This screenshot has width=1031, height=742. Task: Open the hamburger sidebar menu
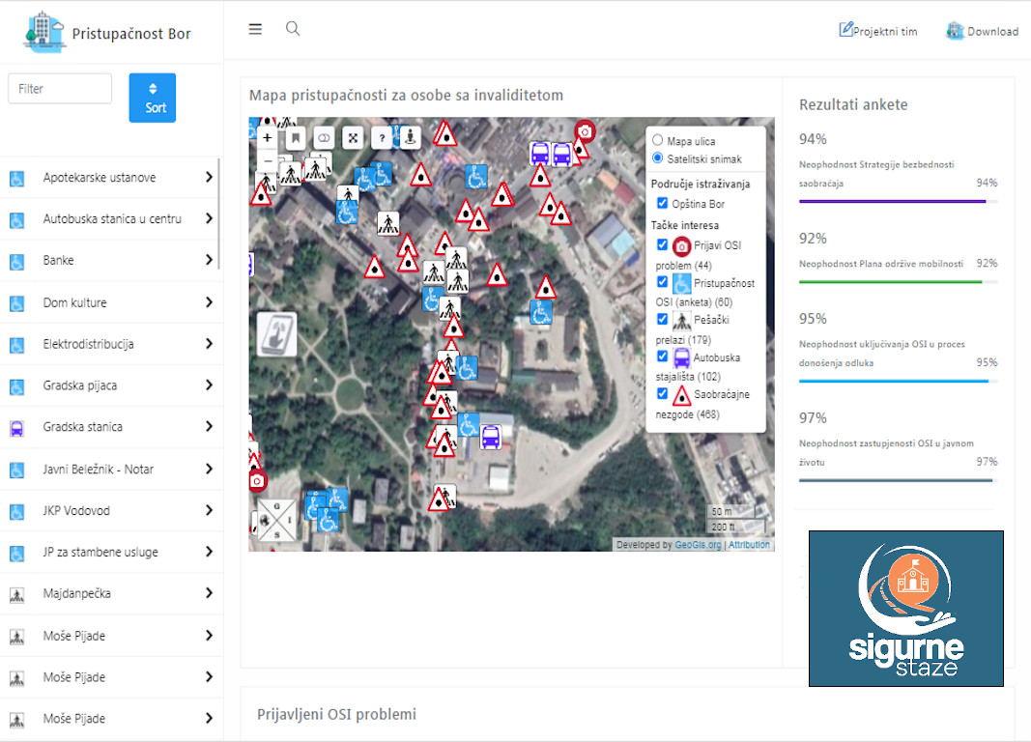tap(255, 29)
